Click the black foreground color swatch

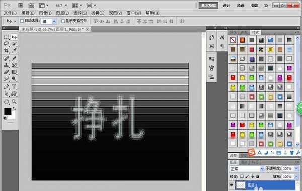pyautogui.click(x=8, y=111)
